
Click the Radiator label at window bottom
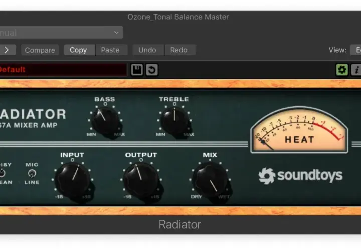coord(179,224)
